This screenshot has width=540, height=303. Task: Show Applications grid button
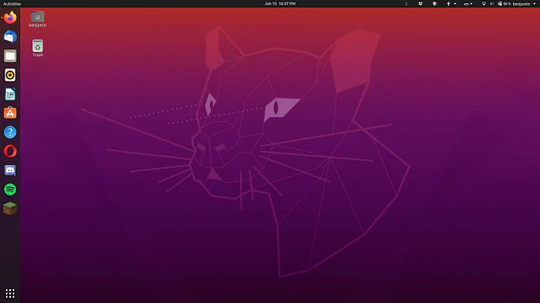click(10, 293)
